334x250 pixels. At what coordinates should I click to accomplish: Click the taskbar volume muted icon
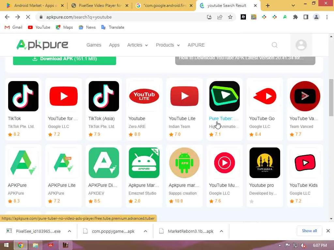[x=304, y=245]
